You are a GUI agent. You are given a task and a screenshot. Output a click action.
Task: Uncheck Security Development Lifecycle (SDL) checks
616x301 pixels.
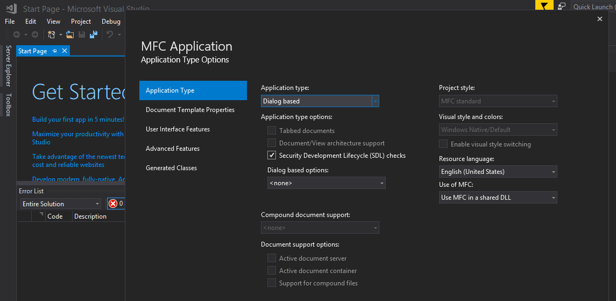(x=272, y=155)
